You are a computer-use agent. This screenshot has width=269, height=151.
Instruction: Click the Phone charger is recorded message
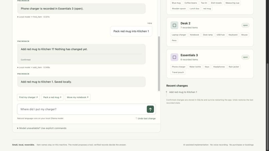coord(81,9)
